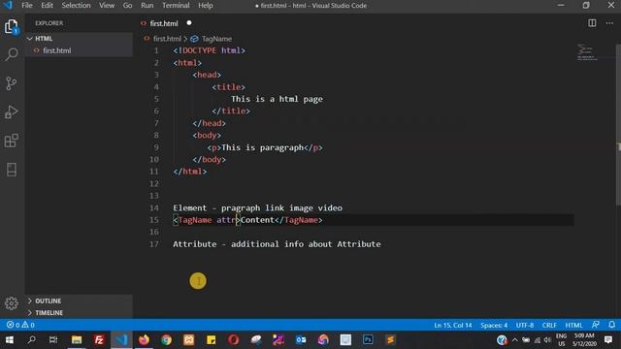The width and height of the screenshot is (621, 349).
Task: Click the errors and warnings status indicator
Action: (20, 325)
